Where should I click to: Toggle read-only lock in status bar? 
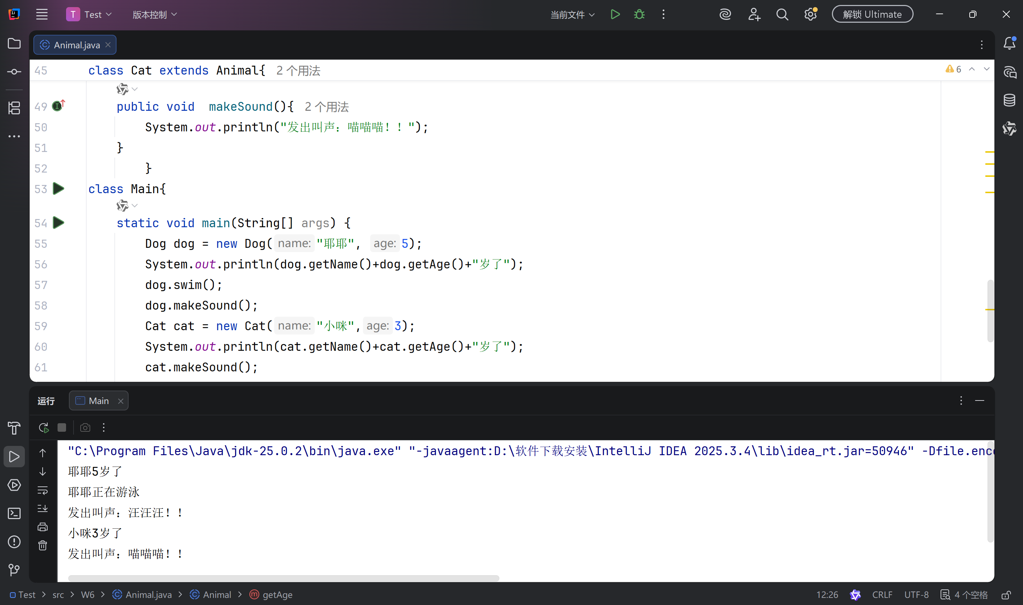click(x=1006, y=595)
